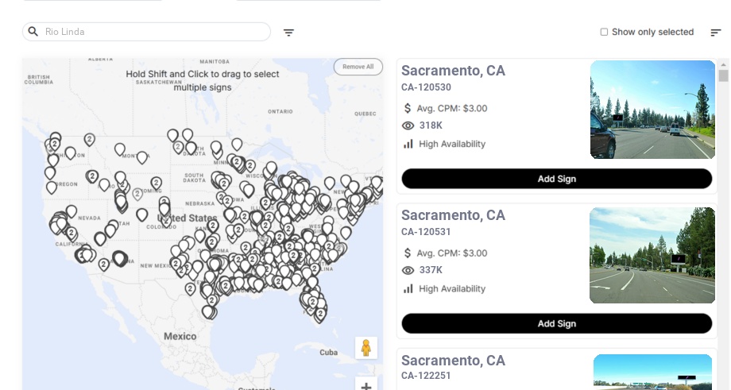
Task: Open the CA-122251 billboard photo thumbnail
Action: [x=652, y=372]
